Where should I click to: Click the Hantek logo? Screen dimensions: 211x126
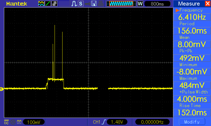pos(17,4)
